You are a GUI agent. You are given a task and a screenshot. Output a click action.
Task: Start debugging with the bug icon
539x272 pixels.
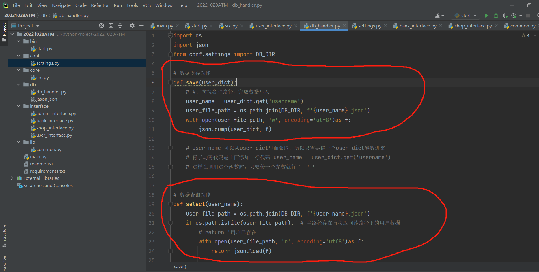pos(496,16)
